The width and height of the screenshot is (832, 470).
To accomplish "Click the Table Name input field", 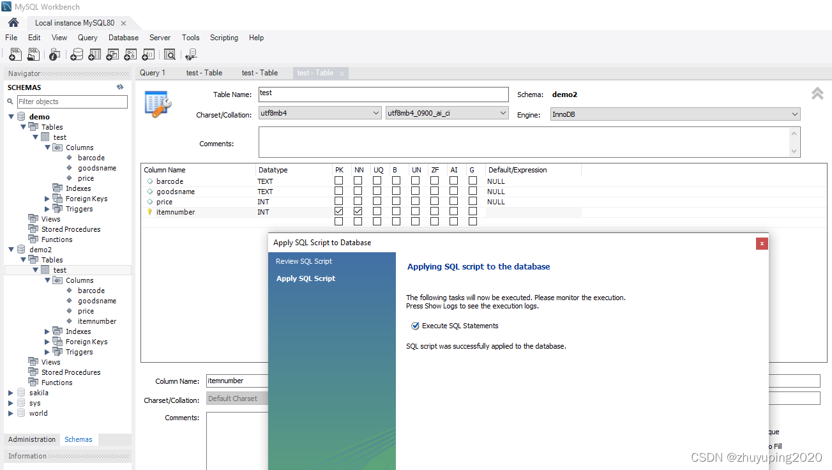I will (x=383, y=95).
